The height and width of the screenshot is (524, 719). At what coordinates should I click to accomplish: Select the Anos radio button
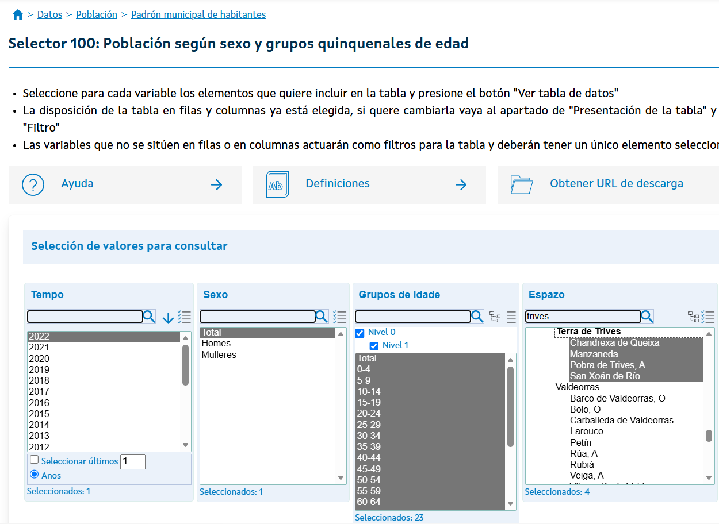click(x=35, y=475)
